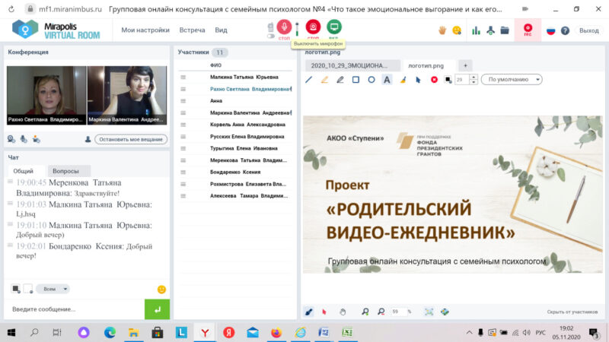Screen dimensions: 609x342
Task: Open Firefox from the Windows taskbar
Action: (x=276, y=332)
